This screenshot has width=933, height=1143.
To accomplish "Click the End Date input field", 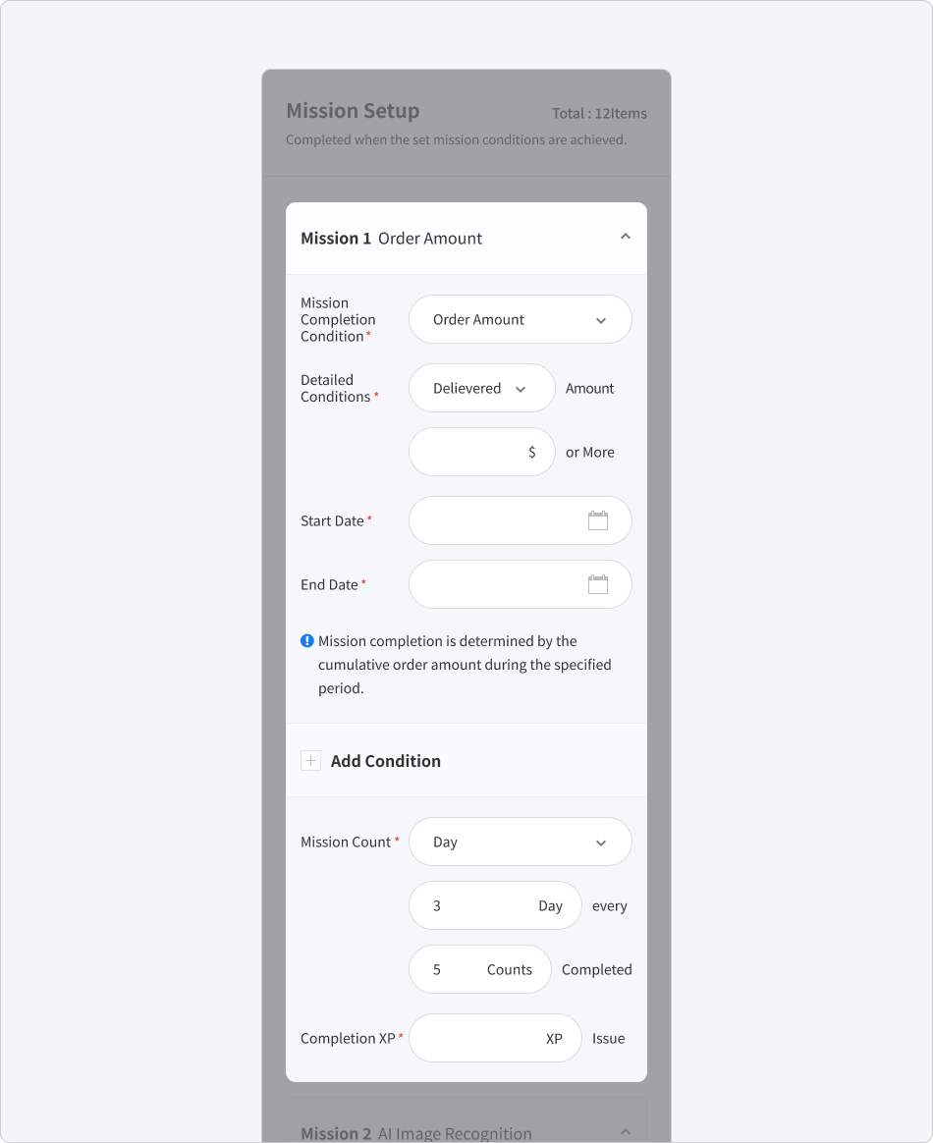I will (521, 584).
